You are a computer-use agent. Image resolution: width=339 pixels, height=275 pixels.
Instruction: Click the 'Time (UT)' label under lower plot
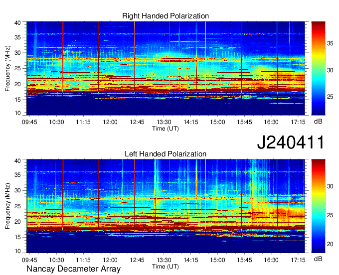click(166, 267)
